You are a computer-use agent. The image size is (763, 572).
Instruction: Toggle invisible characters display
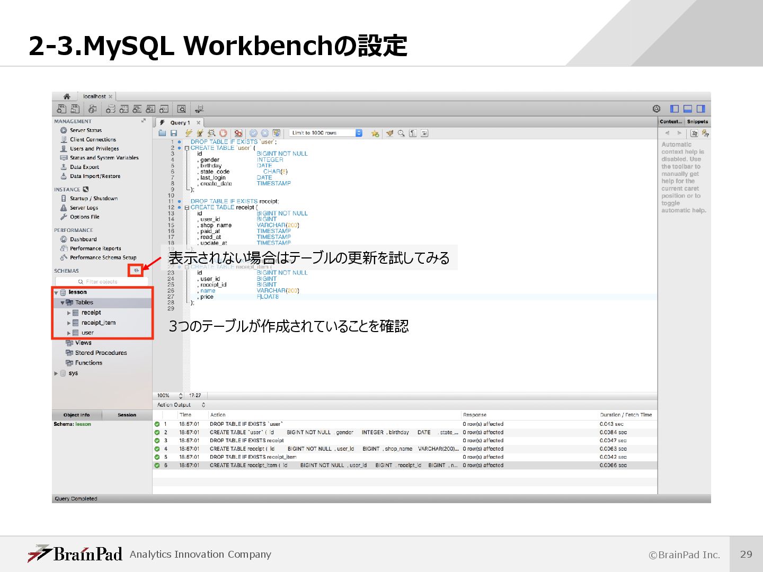click(413, 133)
